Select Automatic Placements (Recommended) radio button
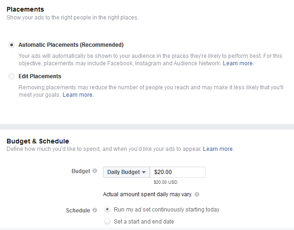This screenshot has height=230, width=294. pos(12,45)
